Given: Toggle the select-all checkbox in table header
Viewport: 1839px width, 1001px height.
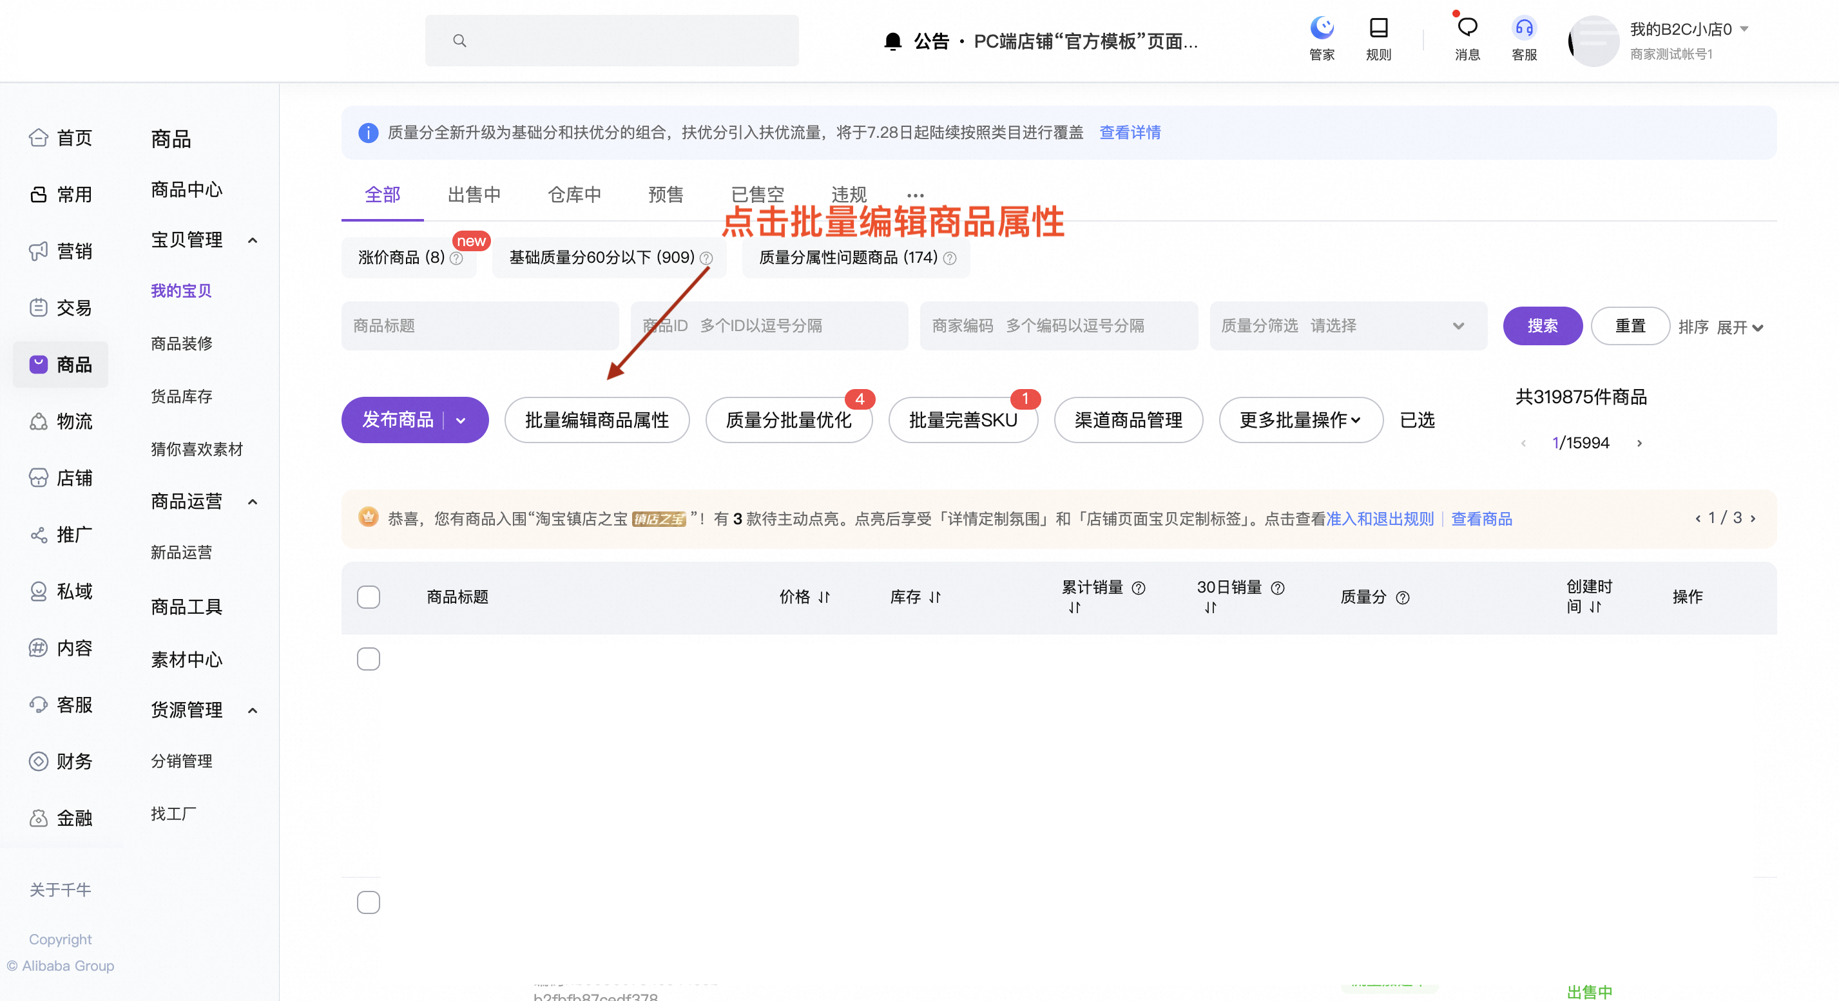Looking at the screenshot, I should pyautogui.click(x=369, y=597).
